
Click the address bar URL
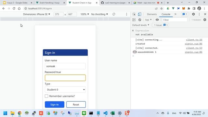40,8
